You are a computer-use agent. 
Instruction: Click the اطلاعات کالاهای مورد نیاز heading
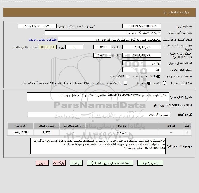click(173, 105)
